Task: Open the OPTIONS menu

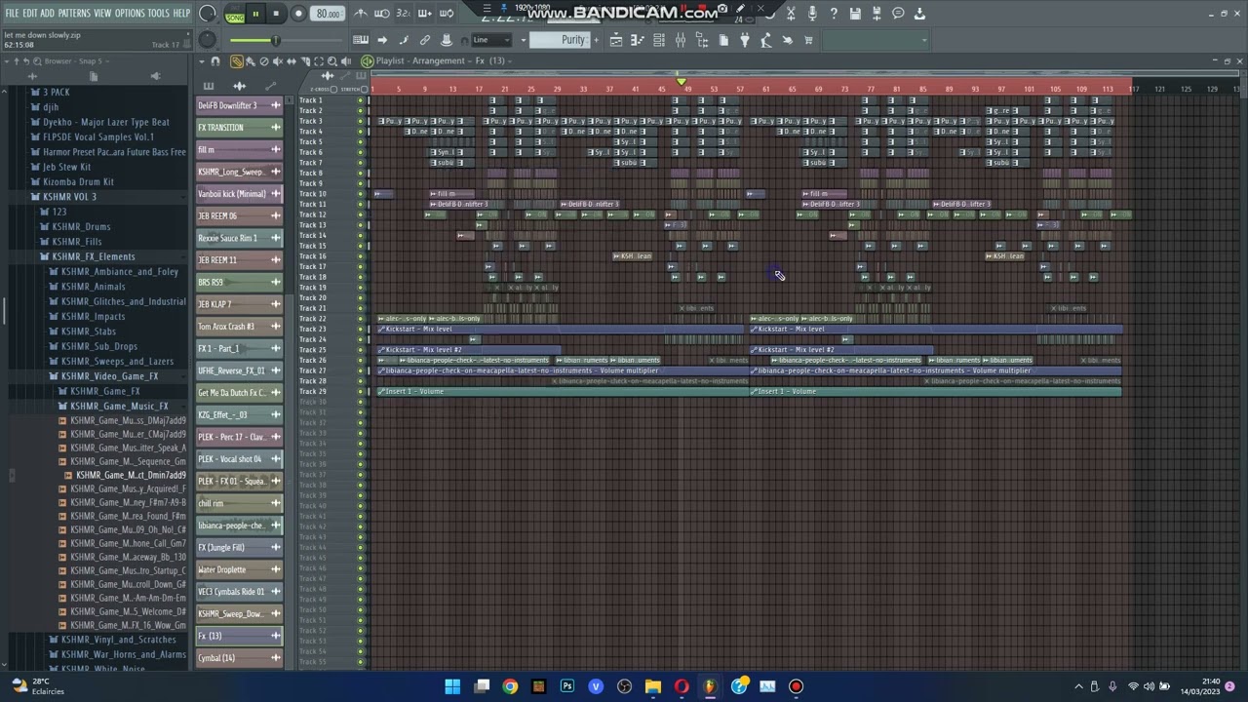Action: point(130,13)
